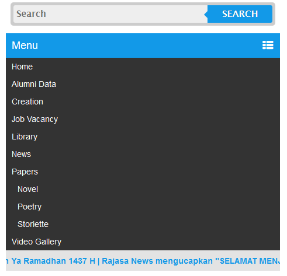The height and width of the screenshot is (276, 287).
Task: Go to Alumni Data page
Action: coord(143,84)
